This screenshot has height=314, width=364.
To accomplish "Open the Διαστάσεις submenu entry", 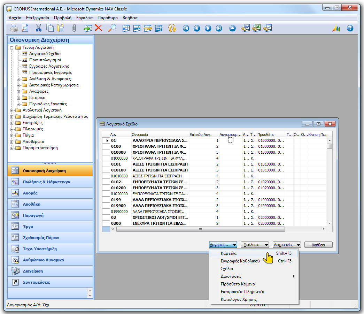I will (254, 276).
